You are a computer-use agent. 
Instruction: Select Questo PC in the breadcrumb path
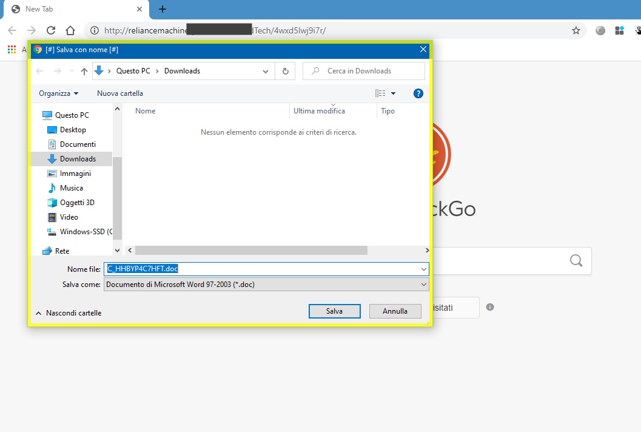(x=133, y=71)
